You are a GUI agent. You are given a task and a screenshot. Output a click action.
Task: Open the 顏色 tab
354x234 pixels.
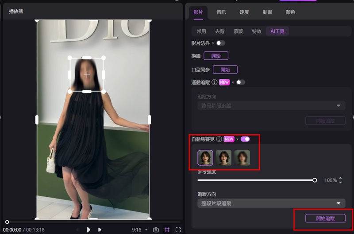(290, 12)
